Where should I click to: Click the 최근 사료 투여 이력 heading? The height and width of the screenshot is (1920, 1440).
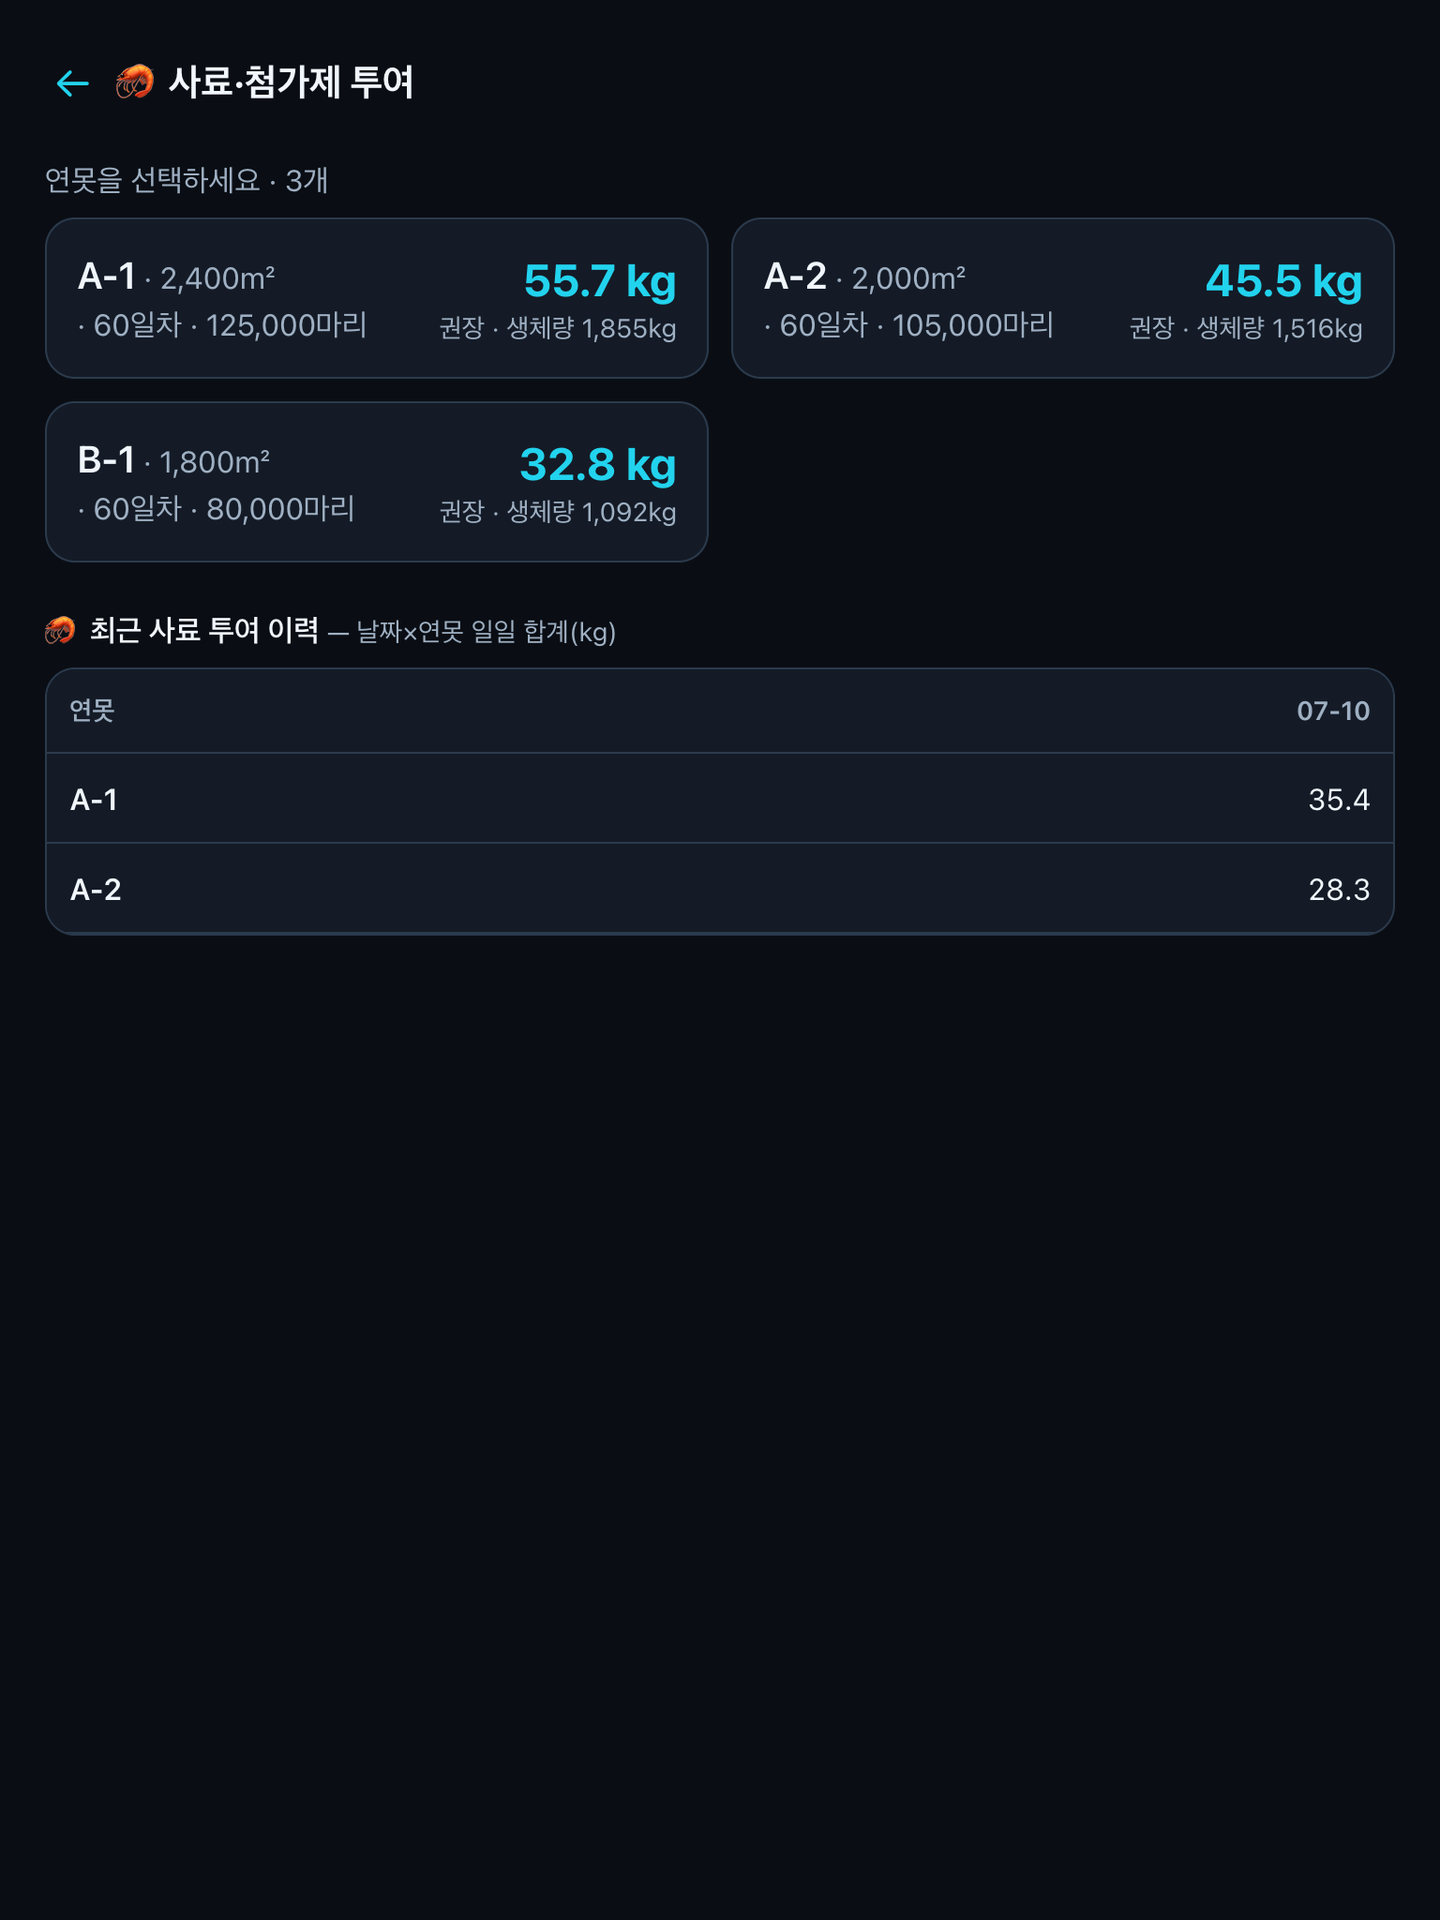tap(204, 630)
